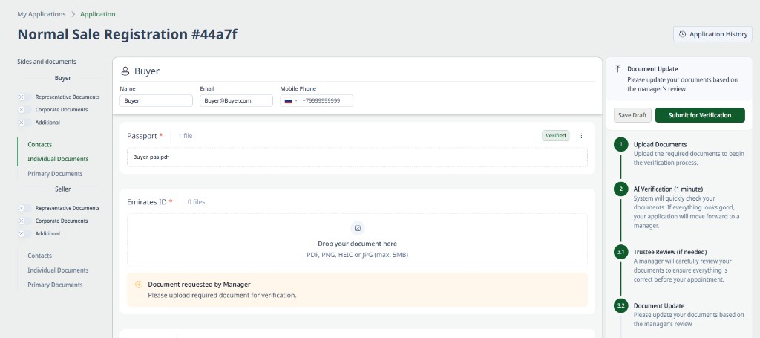Open Seller Contacts section
This screenshot has height=338, width=760.
click(40, 256)
